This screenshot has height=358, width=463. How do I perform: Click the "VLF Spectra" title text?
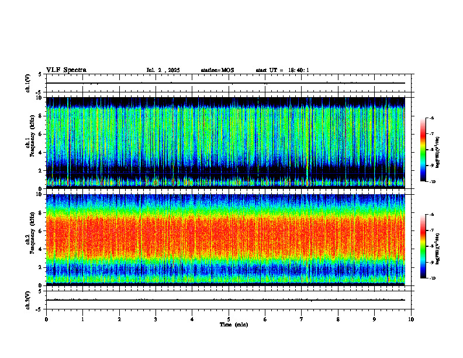(x=66, y=70)
